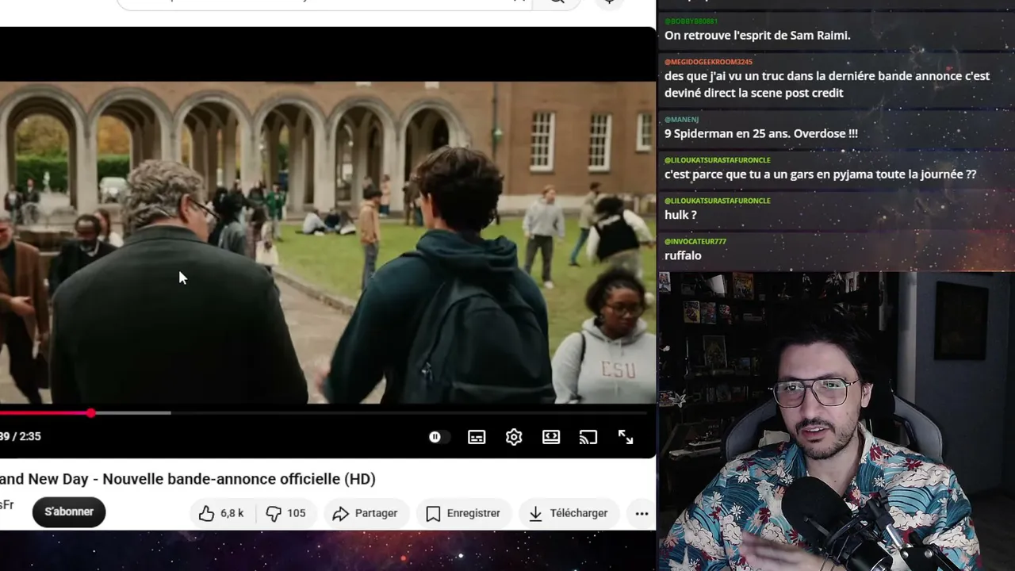Click username @INVOCATEUR777 in chat
Screen dimensions: 1015x571
click(695, 241)
